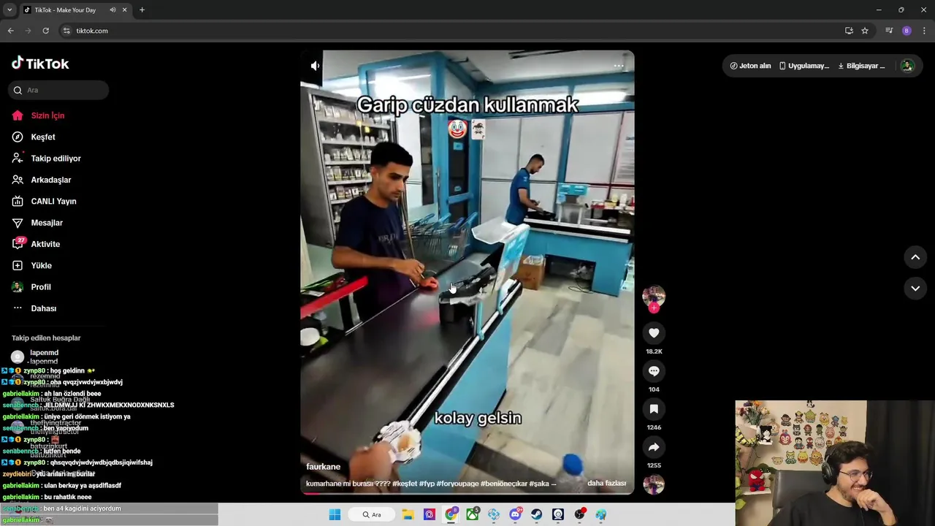
Task: Open the video three-dot options menu
Action: click(619, 66)
